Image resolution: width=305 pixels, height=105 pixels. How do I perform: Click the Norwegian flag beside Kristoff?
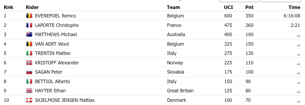[x=29, y=63]
